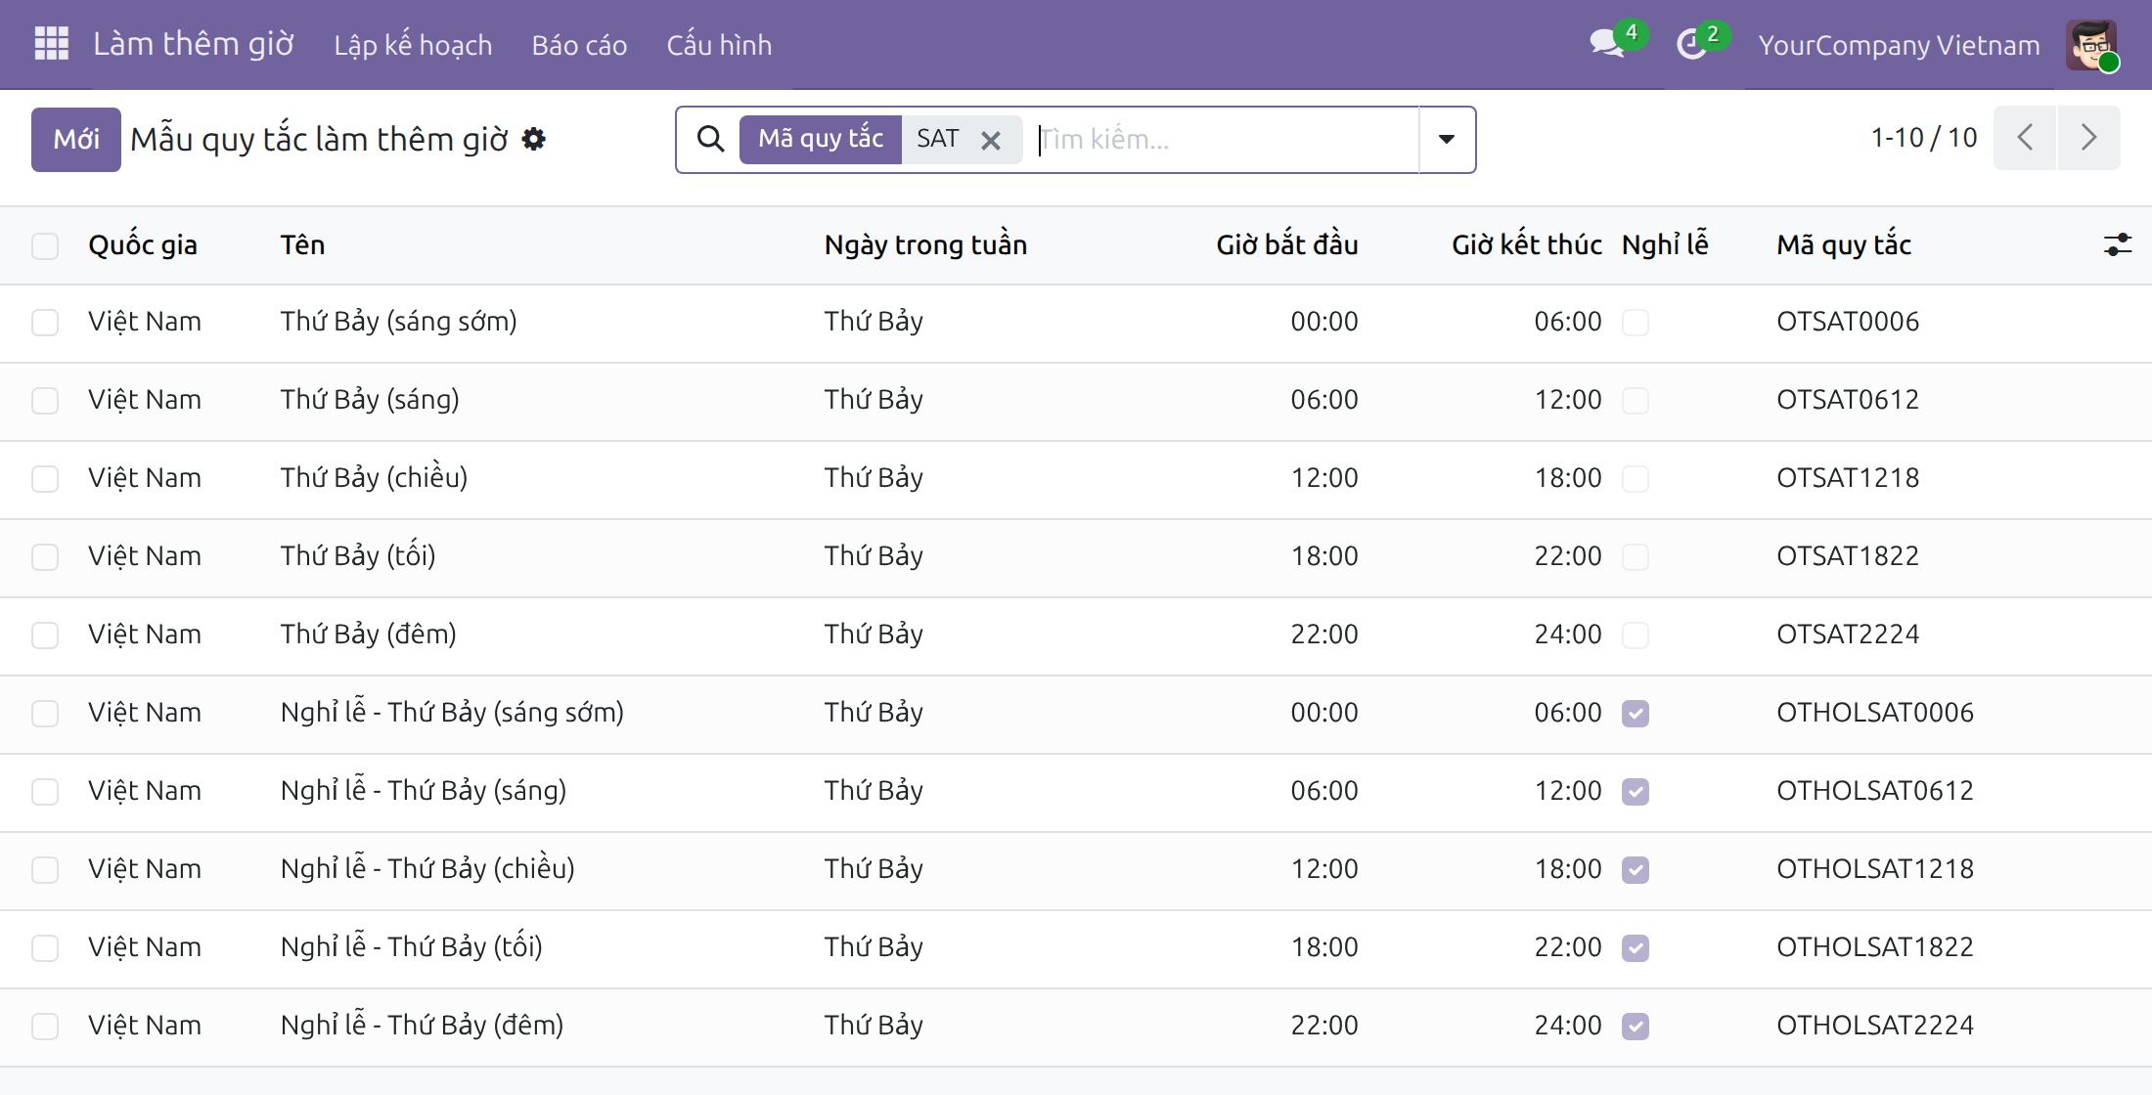Click the user avatar picture
This screenshot has height=1095, width=2152.
click(x=2091, y=45)
